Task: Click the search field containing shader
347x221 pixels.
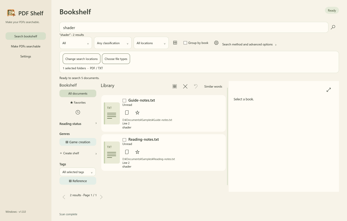Action: (x=194, y=27)
